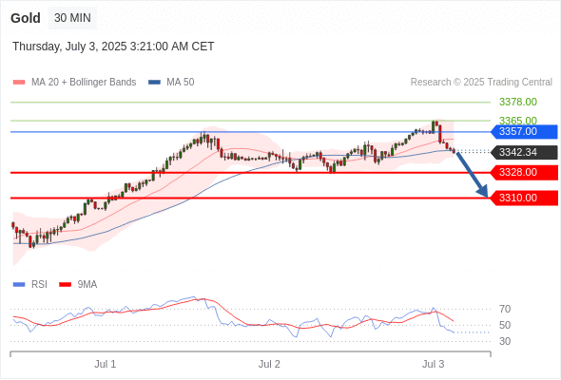Click the 3310.00 support price tag

tap(524, 198)
